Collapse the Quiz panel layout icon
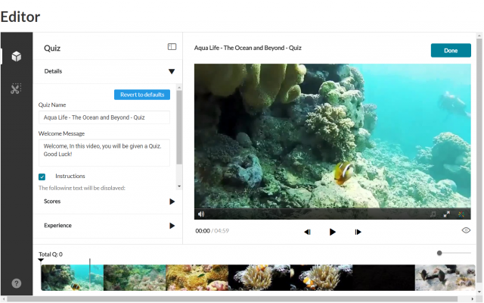 [172, 47]
